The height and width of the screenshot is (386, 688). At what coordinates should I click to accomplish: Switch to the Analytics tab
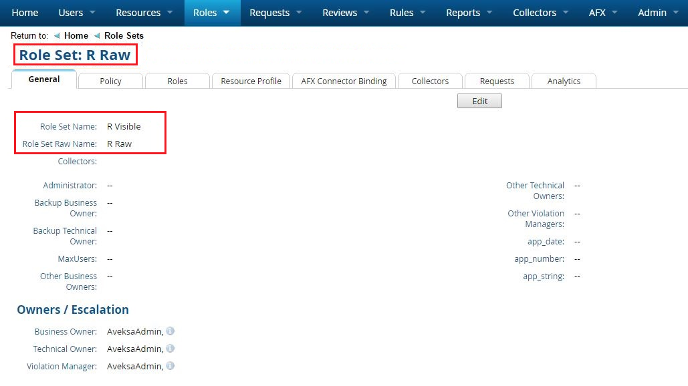coord(564,81)
